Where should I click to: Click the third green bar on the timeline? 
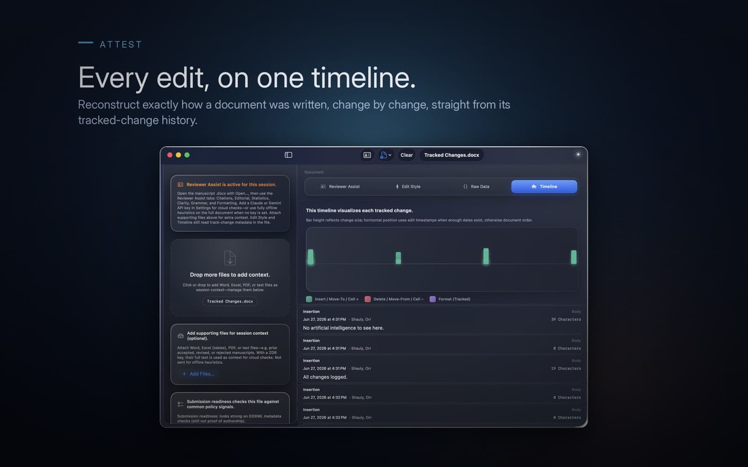pos(486,256)
